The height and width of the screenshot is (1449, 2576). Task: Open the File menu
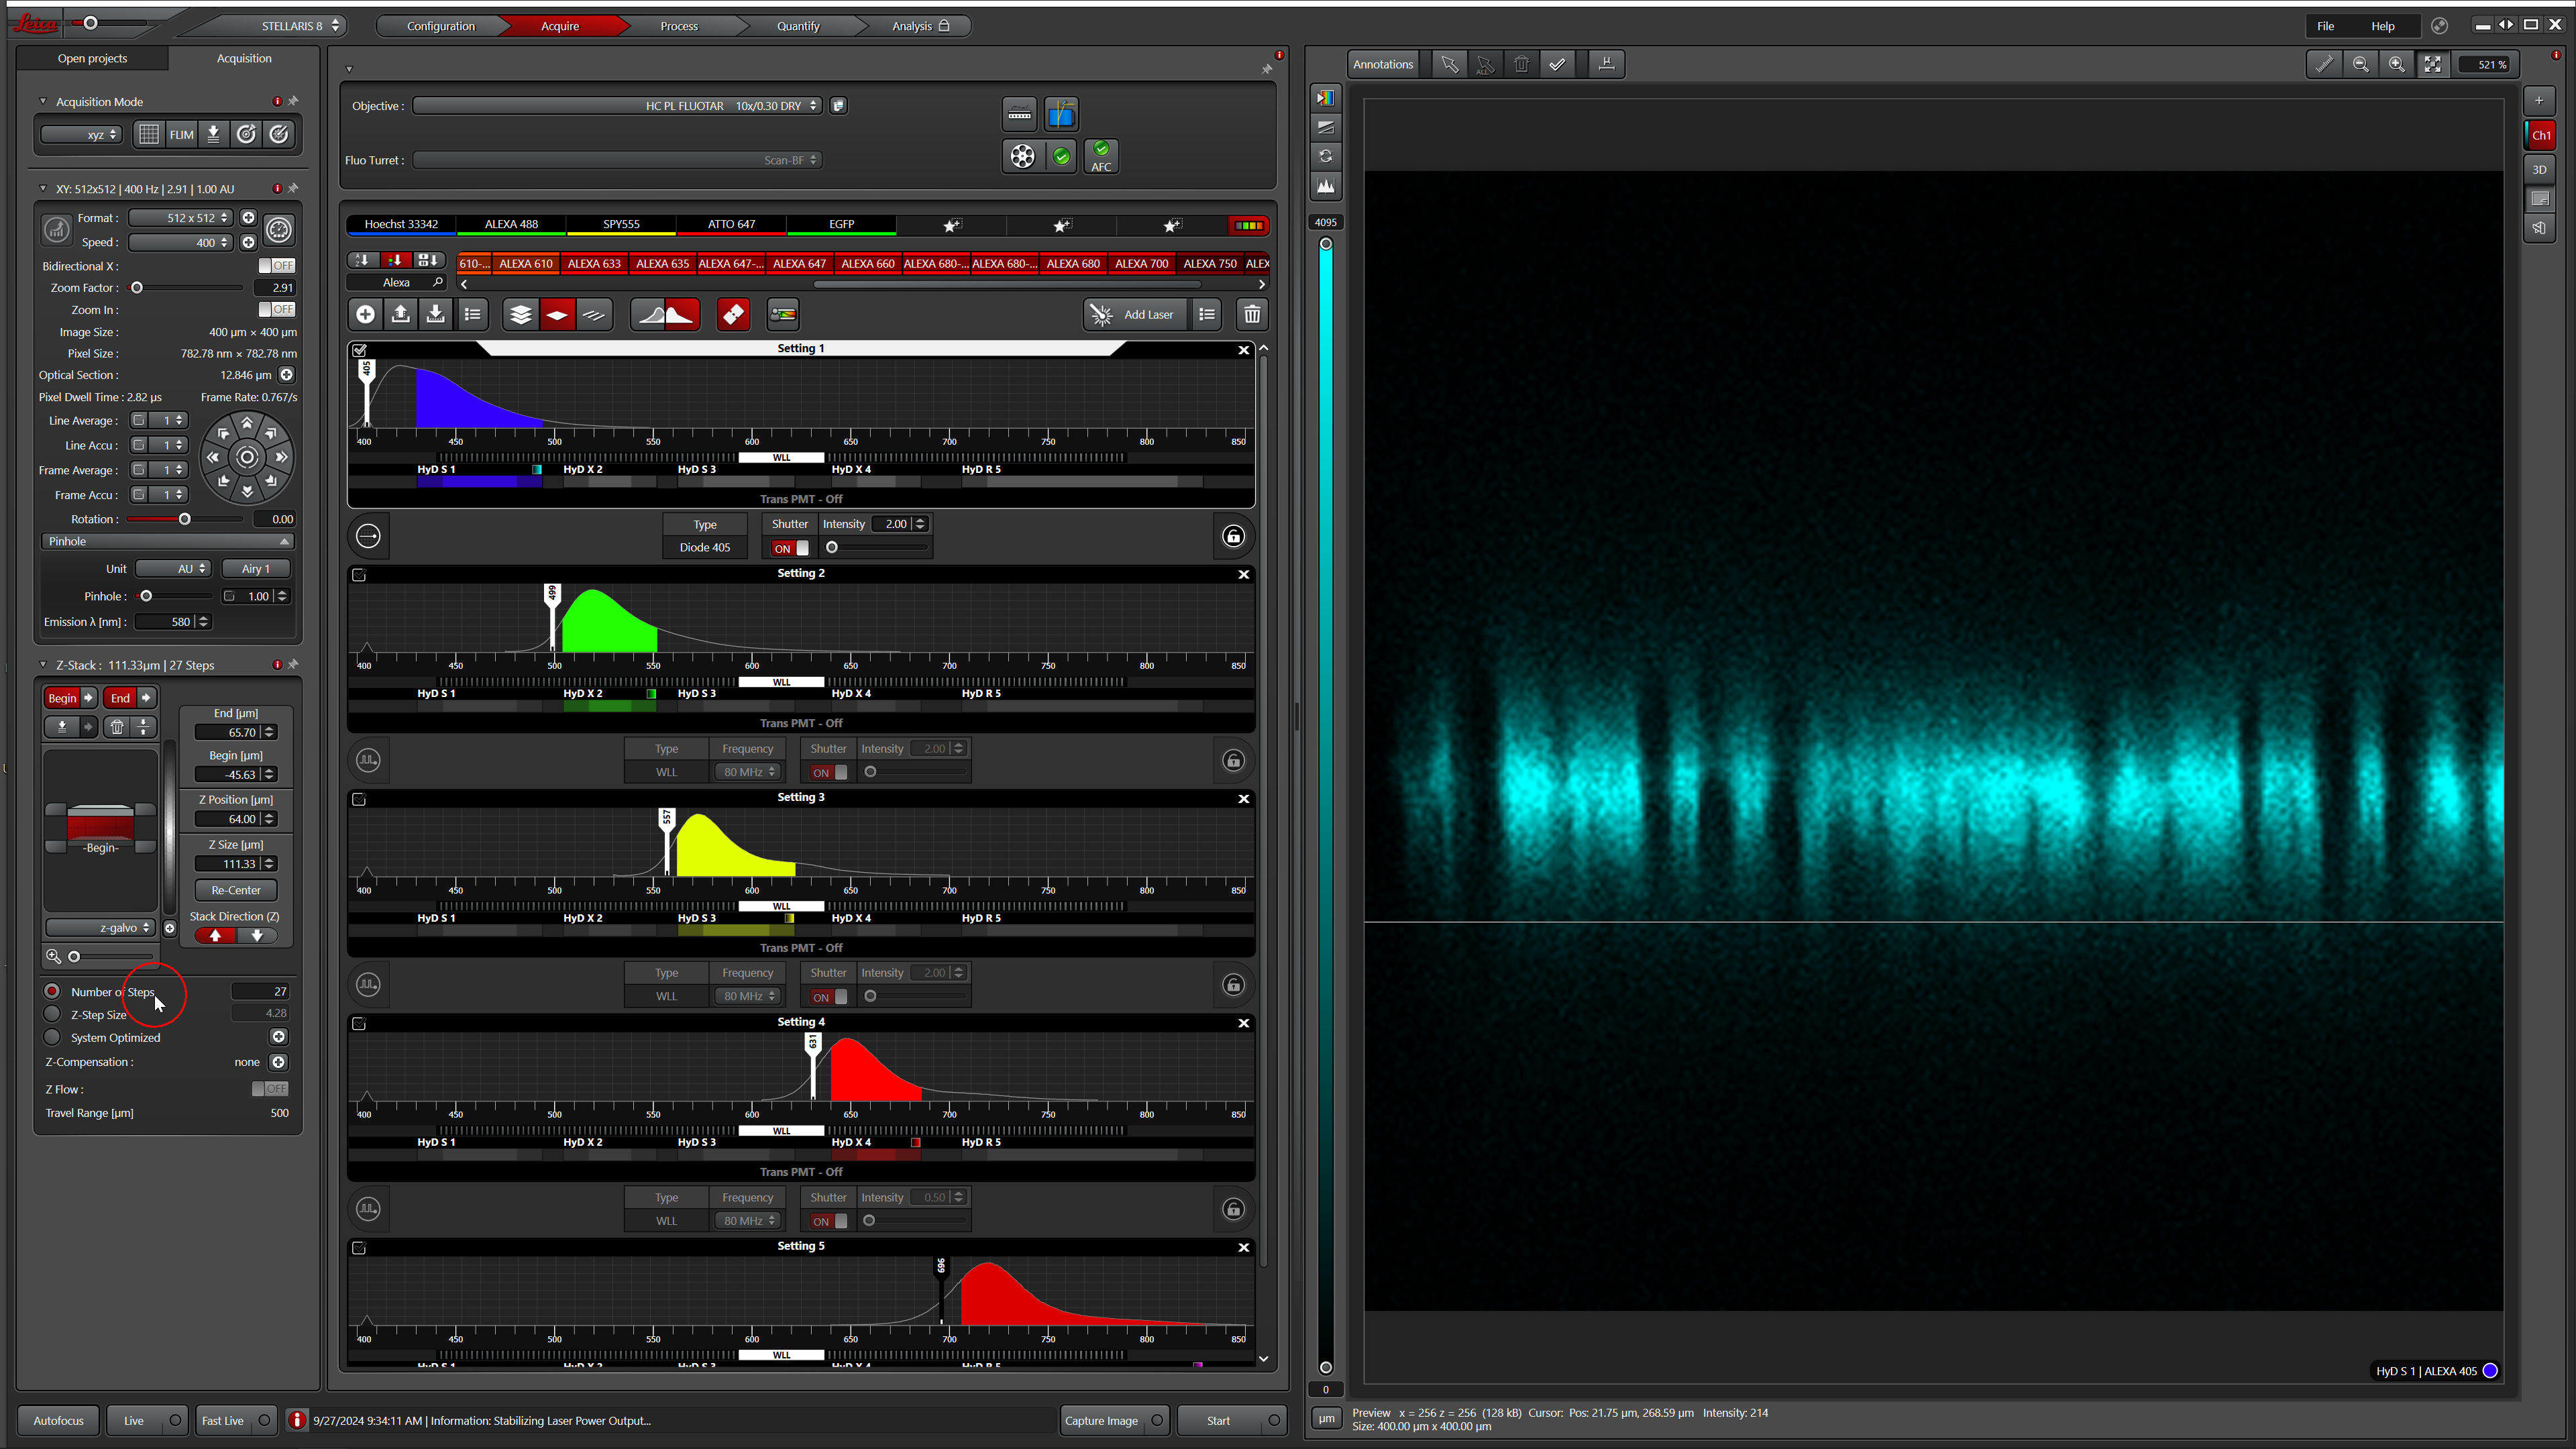tap(2325, 26)
